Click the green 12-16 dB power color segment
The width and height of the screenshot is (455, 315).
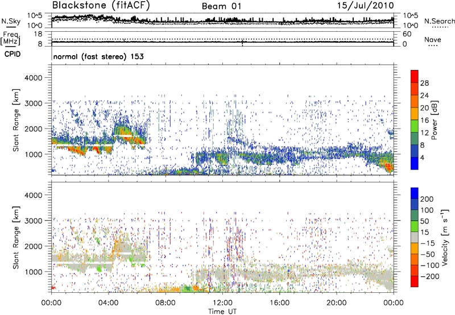click(x=415, y=126)
